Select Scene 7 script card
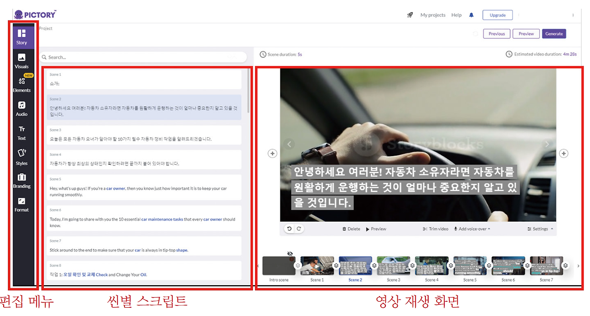Viewport: 590px width, 316px height. [144, 246]
